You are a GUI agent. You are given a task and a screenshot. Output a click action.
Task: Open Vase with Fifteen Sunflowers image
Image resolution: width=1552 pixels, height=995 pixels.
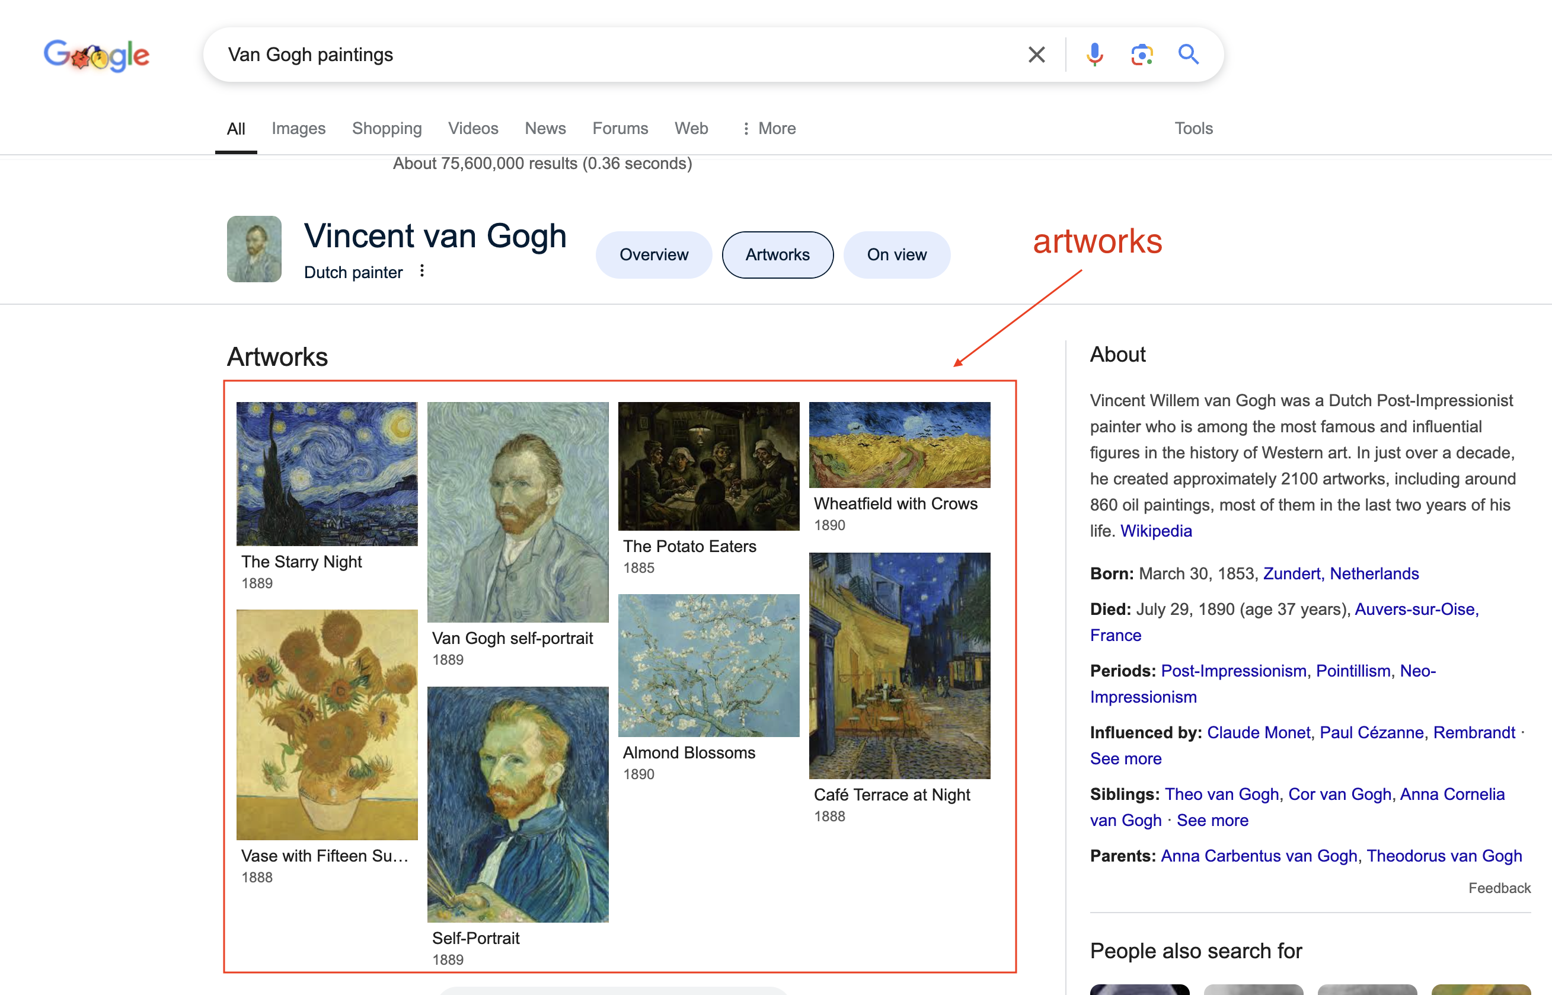coord(327,724)
